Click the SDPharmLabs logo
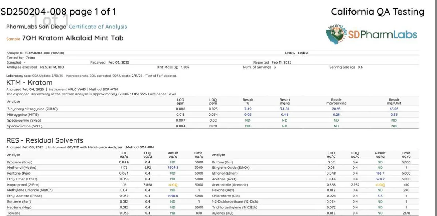Screen dimensions: 437x216 coord(371,34)
